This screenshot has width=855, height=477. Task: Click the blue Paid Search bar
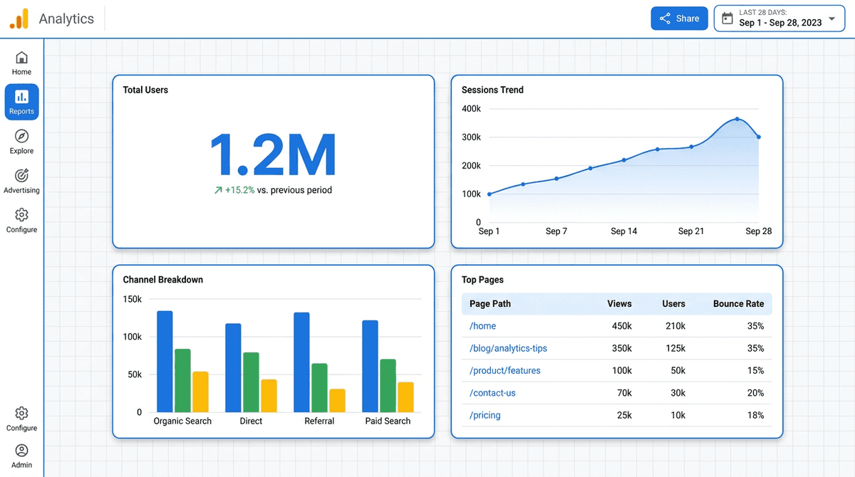(x=370, y=366)
